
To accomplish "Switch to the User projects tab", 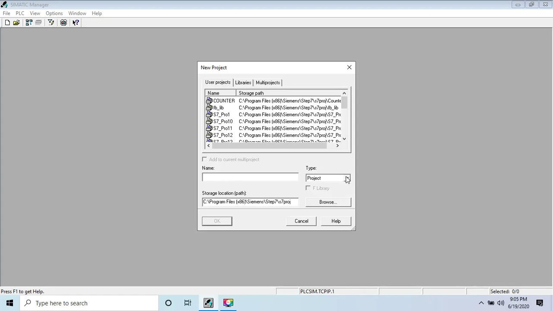I will (x=218, y=82).
